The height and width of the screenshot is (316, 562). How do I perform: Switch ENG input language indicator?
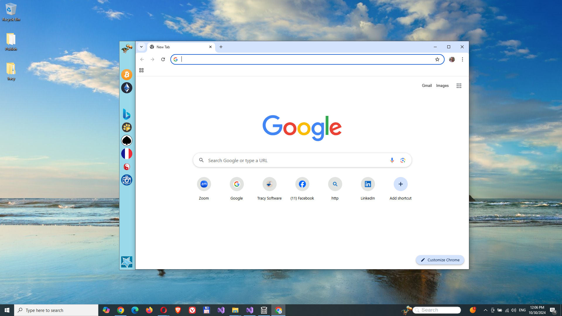click(522, 310)
